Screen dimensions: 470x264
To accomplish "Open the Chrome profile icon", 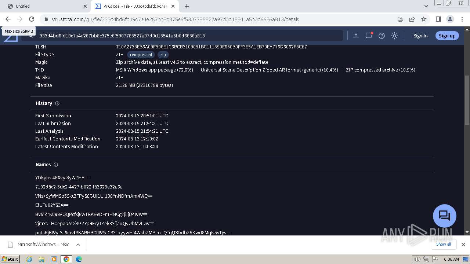I will [x=450, y=19].
